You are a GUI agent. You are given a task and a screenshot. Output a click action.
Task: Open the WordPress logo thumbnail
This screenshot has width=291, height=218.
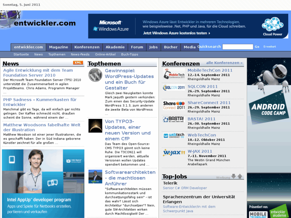click(x=95, y=75)
